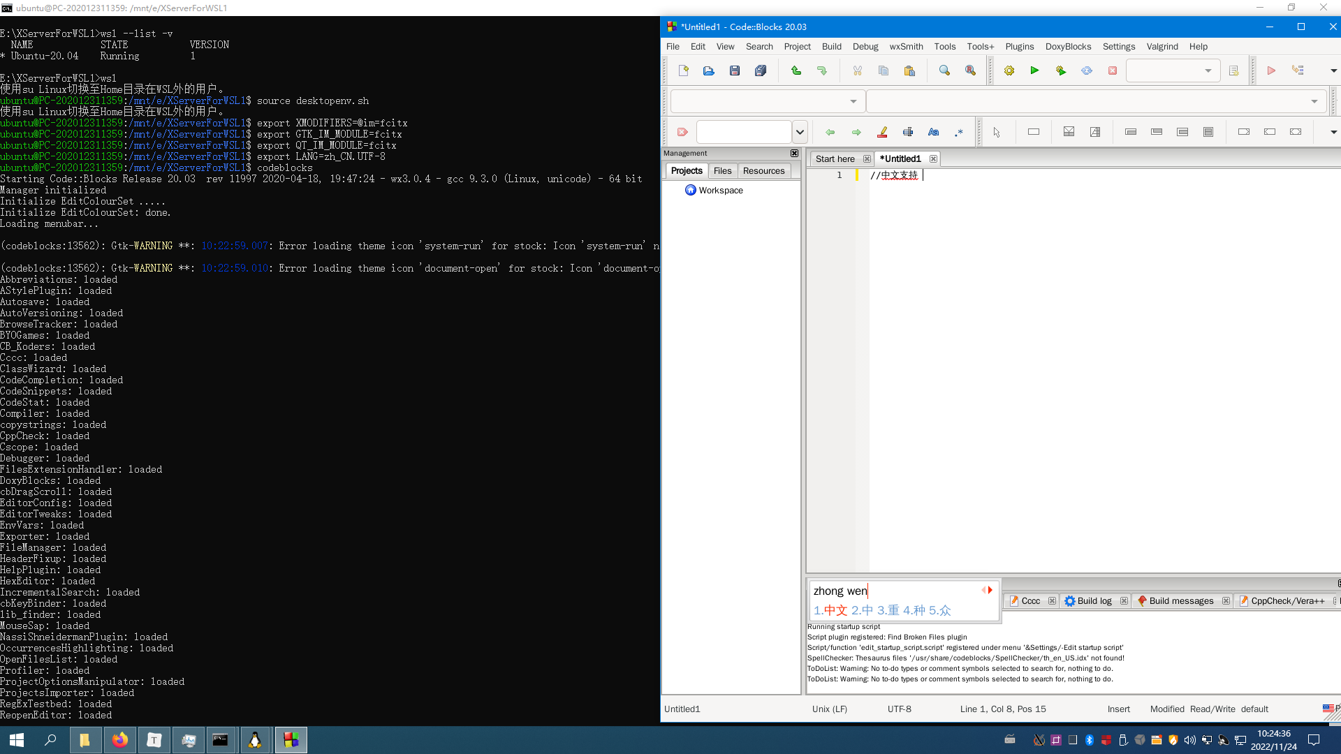The width and height of the screenshot is (1341, 754).
Task: Click the Search/Find icon in toolbar
Action: tap(944, 70)
